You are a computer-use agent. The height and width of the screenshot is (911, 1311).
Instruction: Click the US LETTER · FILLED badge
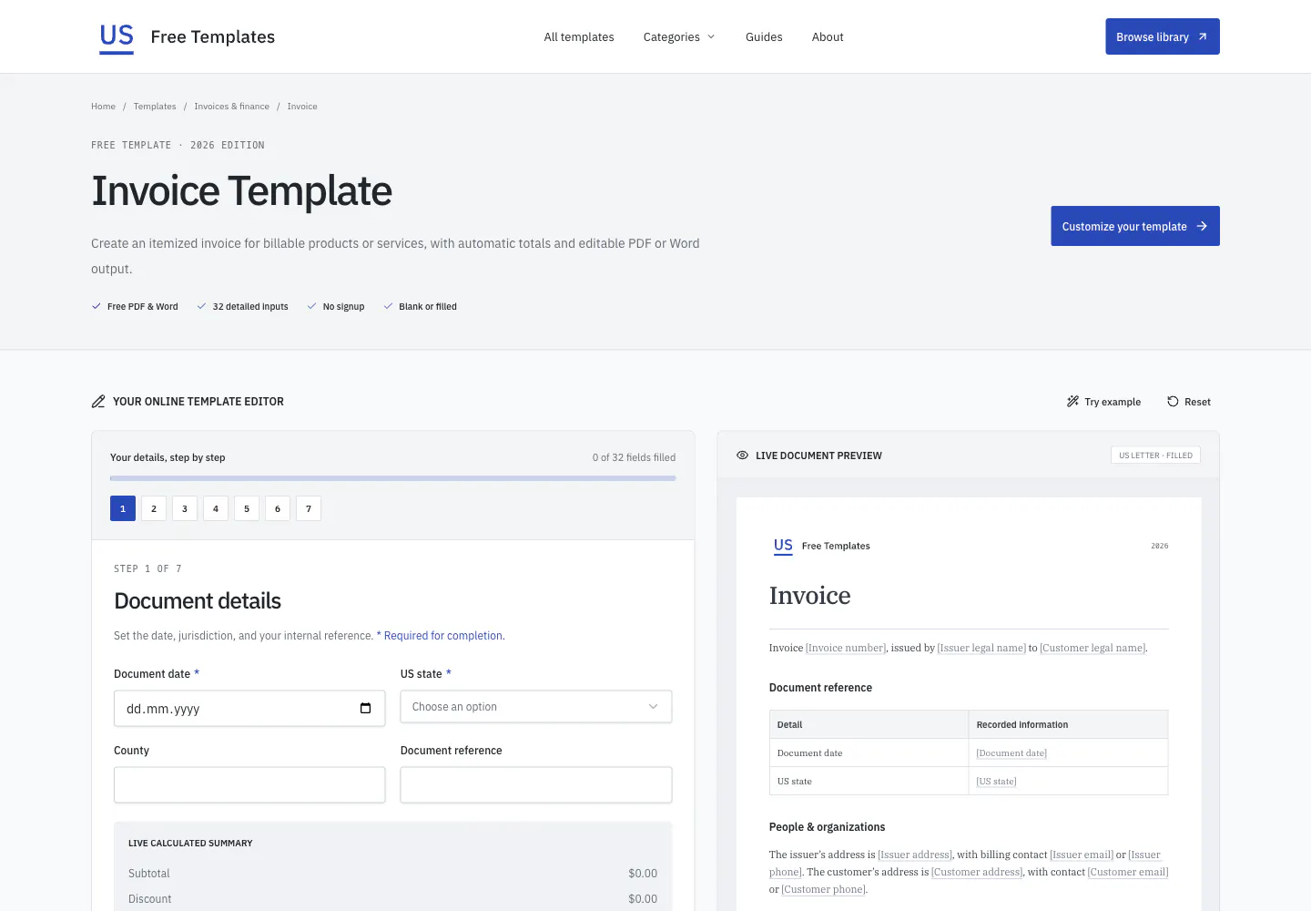click(1155, 455)
